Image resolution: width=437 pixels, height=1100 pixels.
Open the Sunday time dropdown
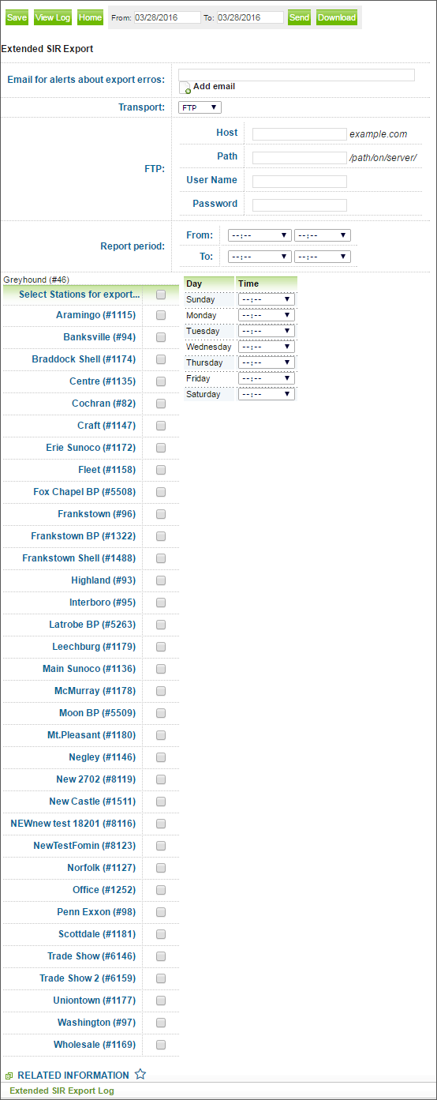267,299
